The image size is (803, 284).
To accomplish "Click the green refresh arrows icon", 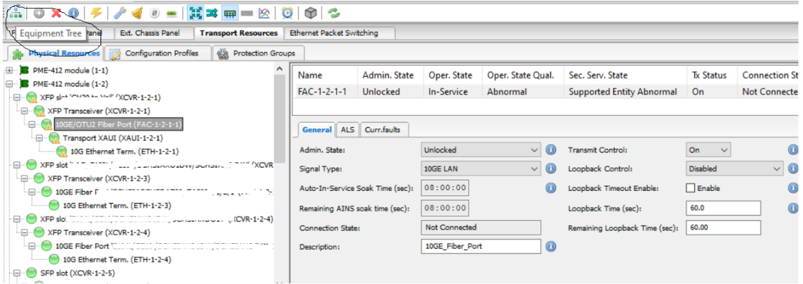I will coord(334,13).
